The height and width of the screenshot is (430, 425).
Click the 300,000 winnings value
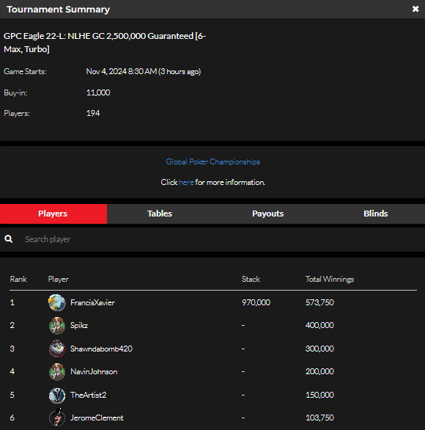click(x=319, y=349)
